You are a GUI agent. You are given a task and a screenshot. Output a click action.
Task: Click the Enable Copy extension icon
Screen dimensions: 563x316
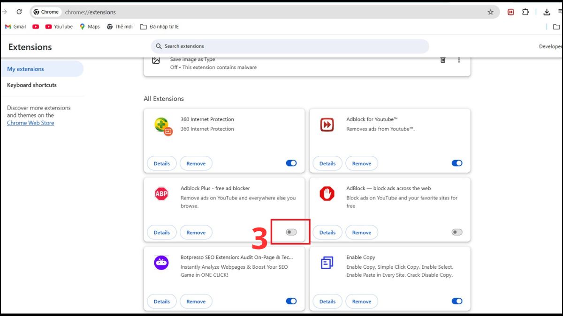(327, 262)
